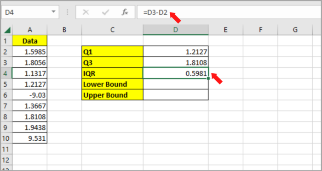Viewport: 322px width, 171px height.
Task: Click the formula bar showing =D3-D2
Action: (230, 12)
